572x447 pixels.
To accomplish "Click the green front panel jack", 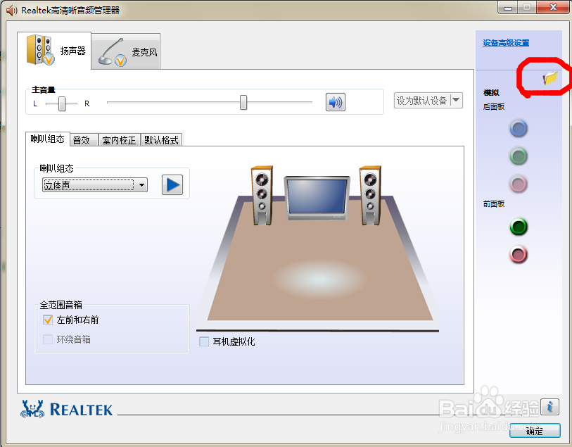I will [518, 227].
